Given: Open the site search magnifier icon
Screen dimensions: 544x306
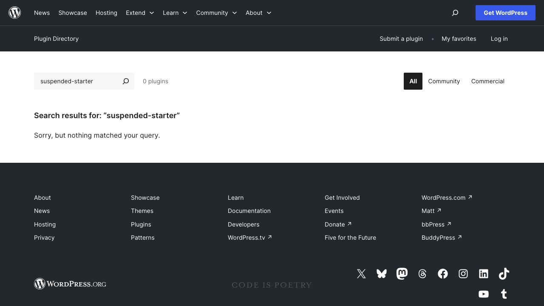Looking at the screenshot, I should coord(455,13).
